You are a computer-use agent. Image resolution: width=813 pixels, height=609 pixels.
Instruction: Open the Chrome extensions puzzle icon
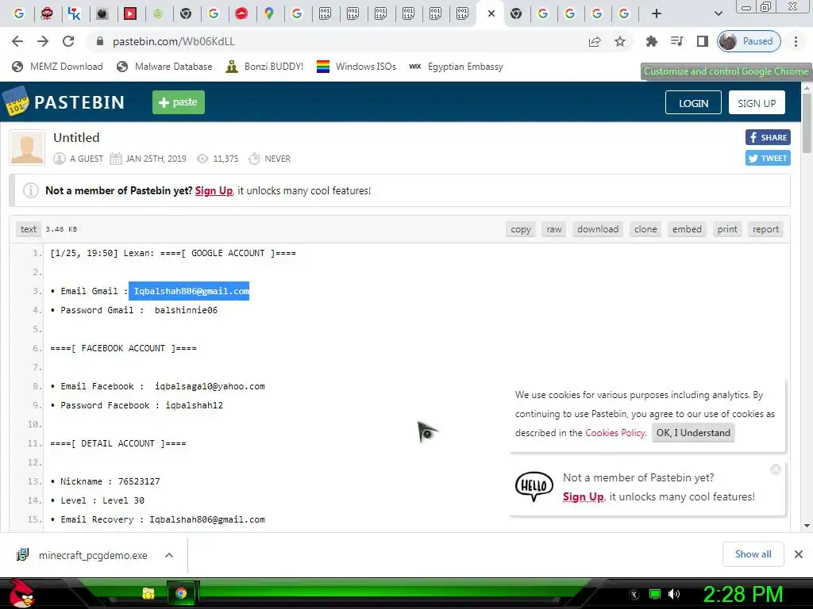point(652,41)
